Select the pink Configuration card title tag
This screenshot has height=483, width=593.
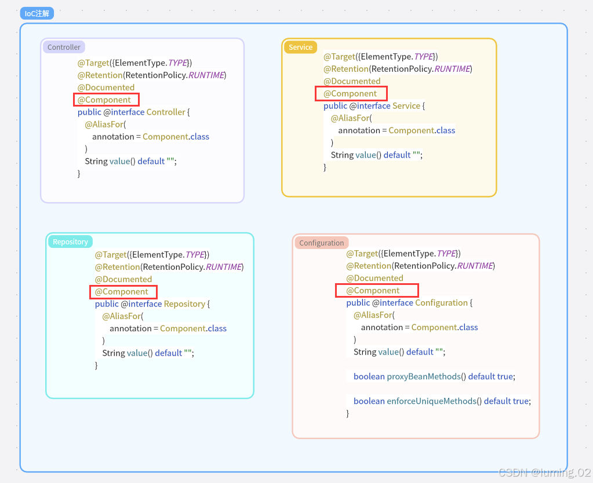(321, 243)
